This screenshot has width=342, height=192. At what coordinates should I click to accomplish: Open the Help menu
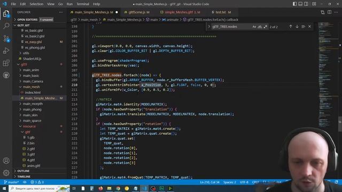(x=96, y=4)
